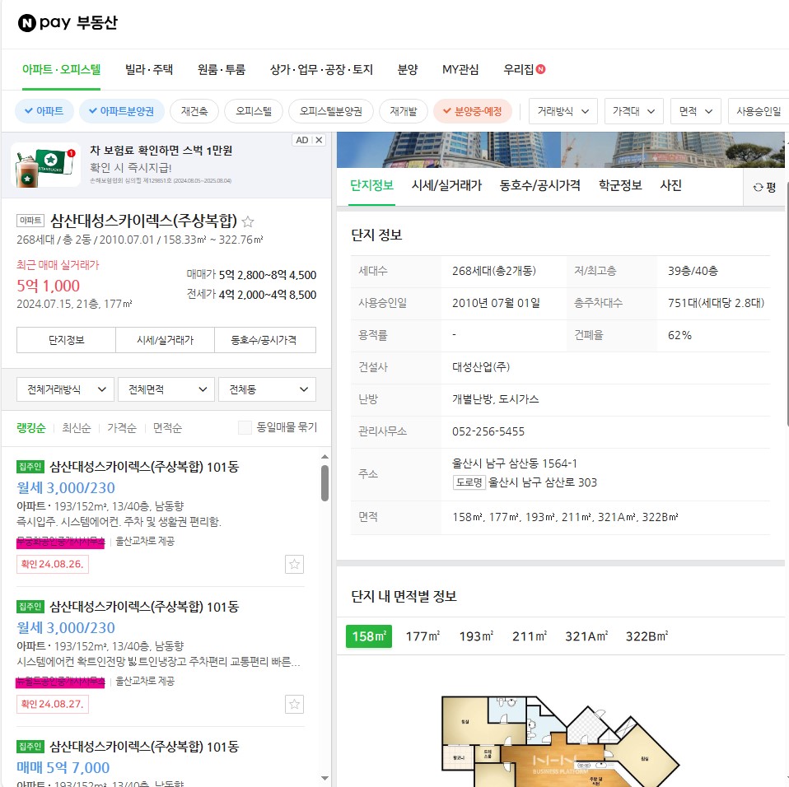Open the 면적 filter dropdown
The image size is (789, 787).
click(696, 111)
